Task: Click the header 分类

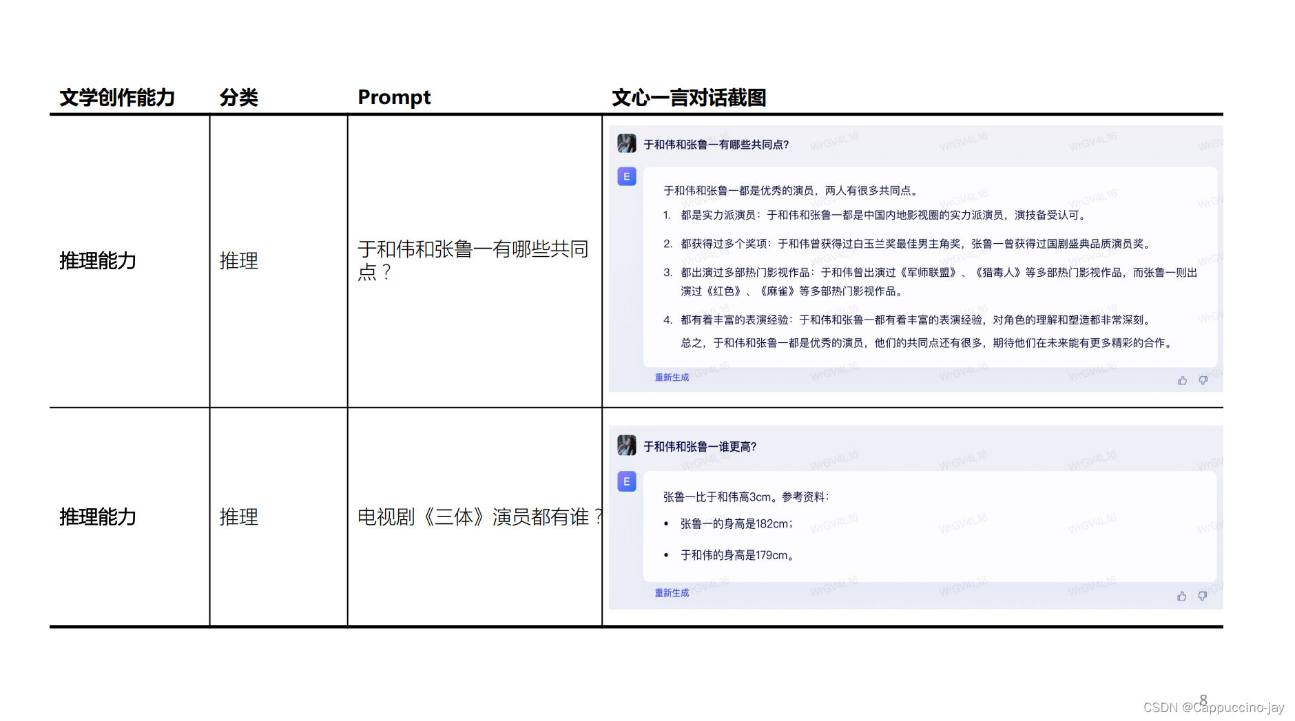Action: [x=239, y=98]
